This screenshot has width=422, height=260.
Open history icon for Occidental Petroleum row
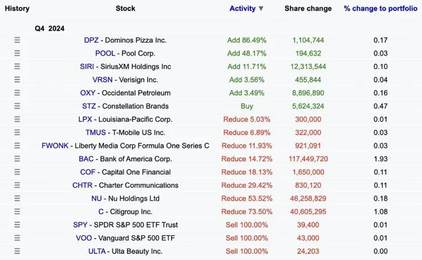[17, 93]
